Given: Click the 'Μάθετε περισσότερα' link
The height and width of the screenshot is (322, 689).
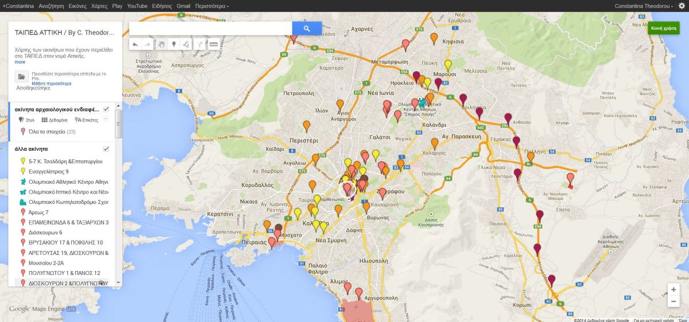Looking at the screenshot, I should (x=51, y=84).
